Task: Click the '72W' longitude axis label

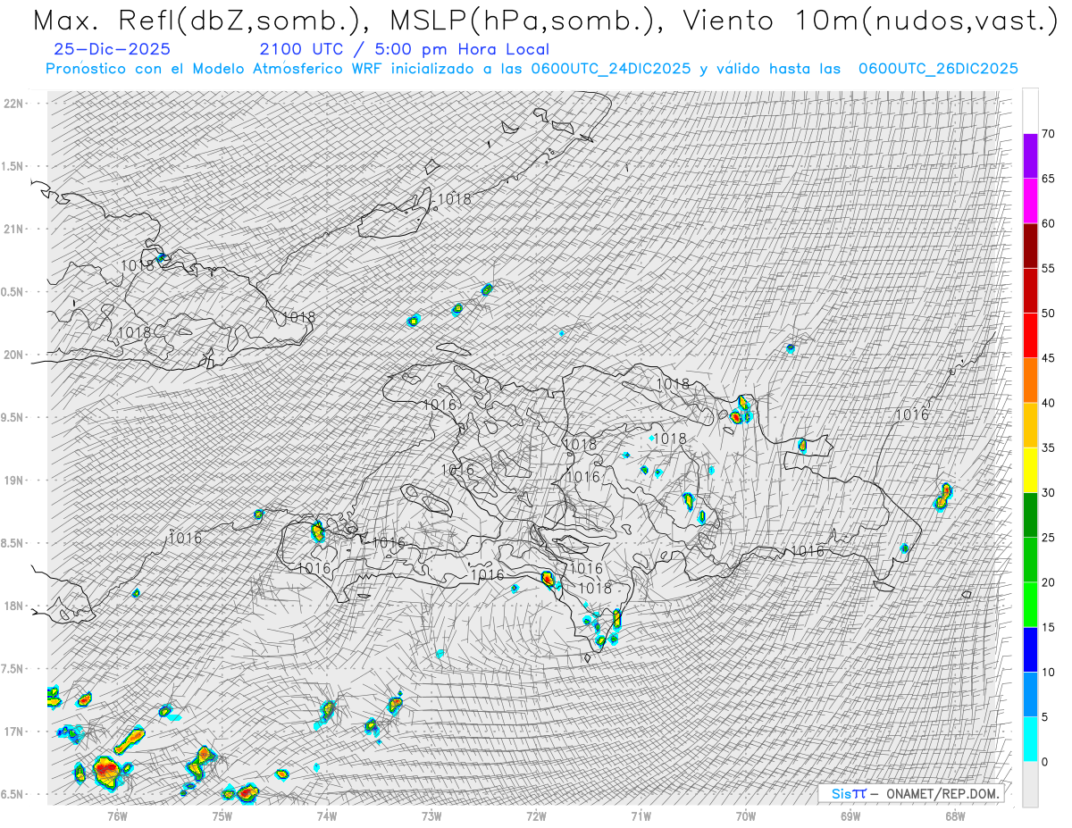Action: pyautogui.click(x=536, y=815)
